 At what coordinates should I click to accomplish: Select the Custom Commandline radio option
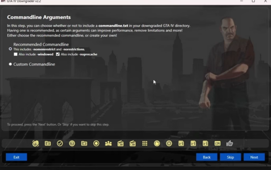10,64
